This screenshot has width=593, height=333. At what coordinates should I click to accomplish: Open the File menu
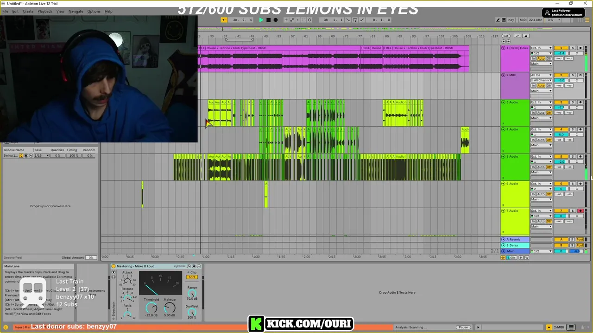[5, 11]
